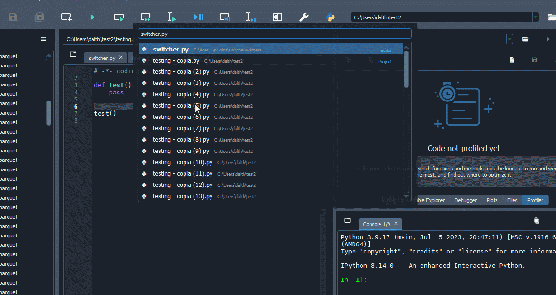556x295 pixels.
Task: Expand the Profiler script path dropdown
Action: (511, 39)
